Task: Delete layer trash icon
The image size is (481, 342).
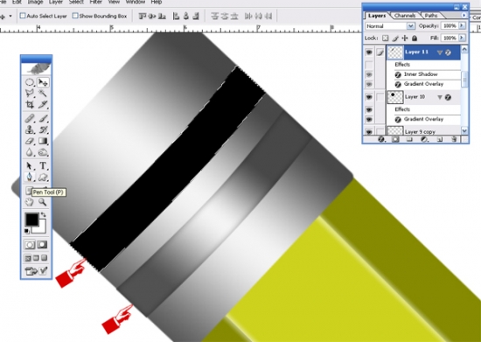Action: coord(454,140)
